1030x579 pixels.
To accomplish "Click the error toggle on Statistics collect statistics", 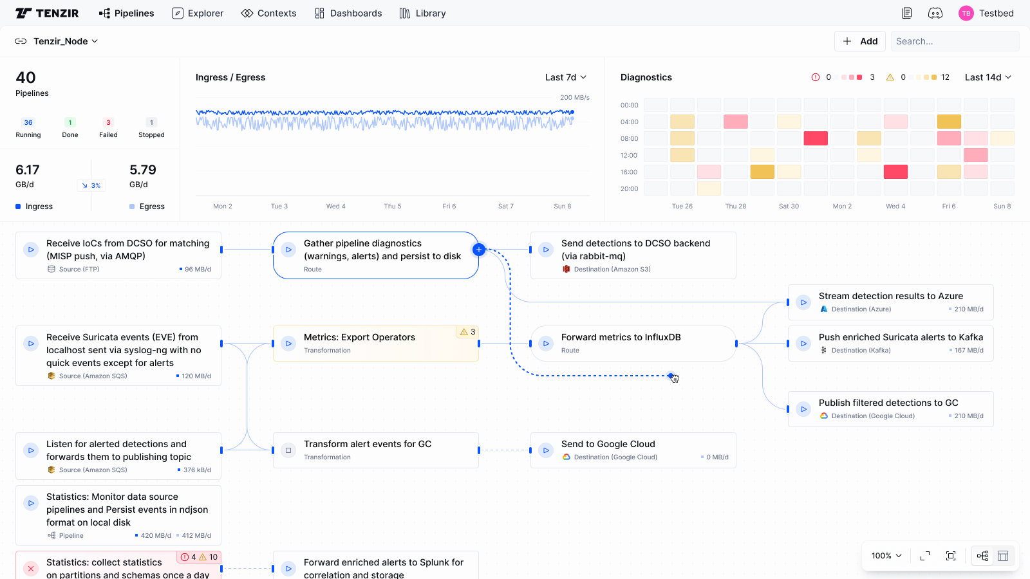I will [191, 557].
